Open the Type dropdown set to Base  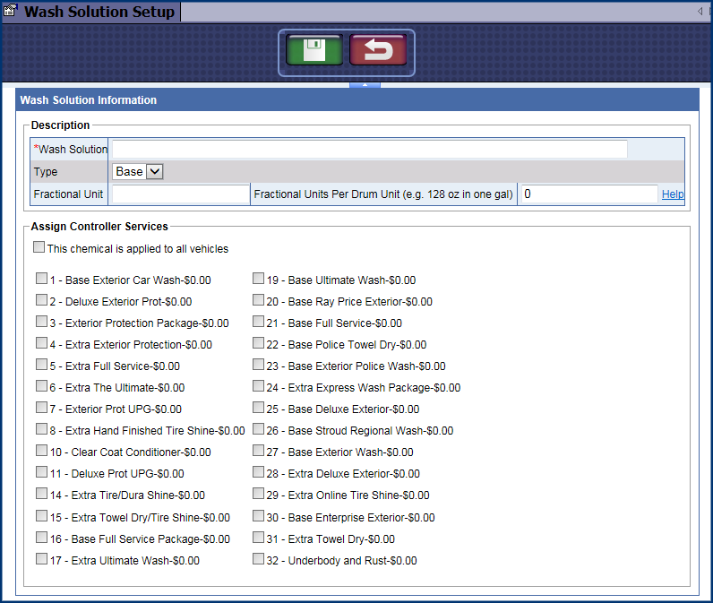[138, 171]
